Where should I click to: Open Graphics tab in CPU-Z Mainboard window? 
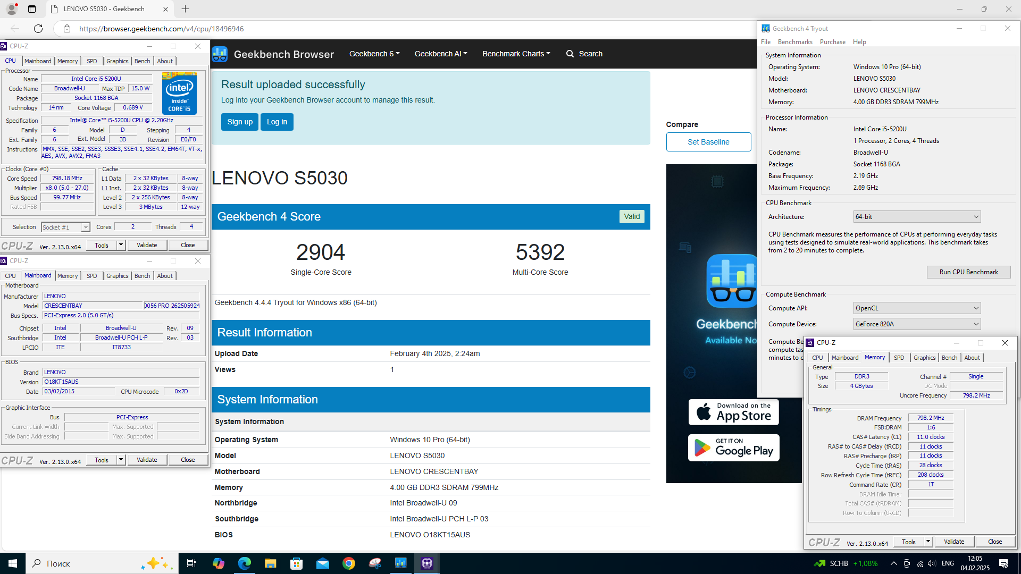pos(118,276)
